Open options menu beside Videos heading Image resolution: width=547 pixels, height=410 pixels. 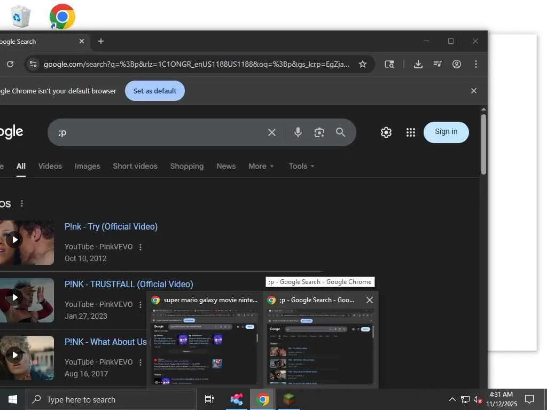(22, 203)
